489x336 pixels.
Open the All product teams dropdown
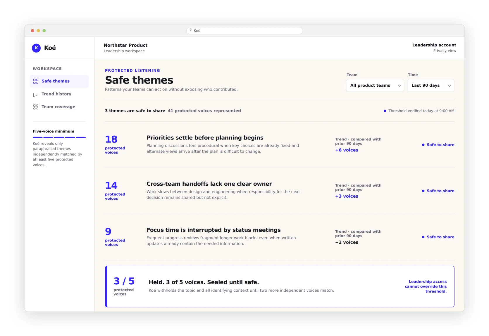point(375,86)
